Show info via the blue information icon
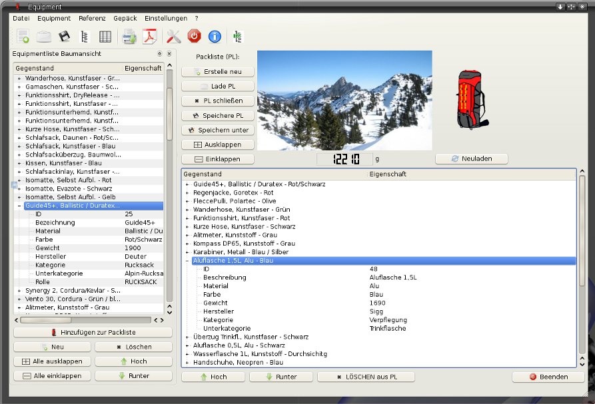 pyautogui.click(x=215, y=37)
